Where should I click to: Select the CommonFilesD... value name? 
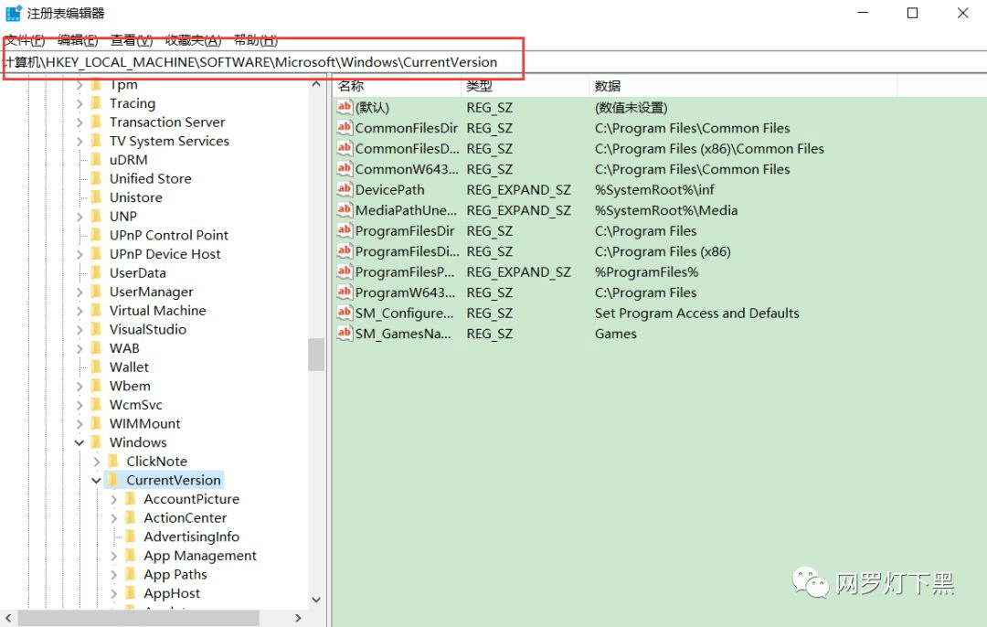tap(408, 149)
